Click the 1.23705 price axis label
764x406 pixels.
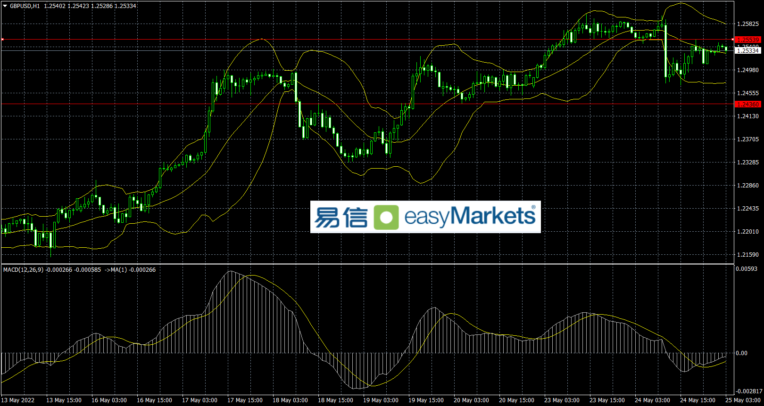click(747, 139)
